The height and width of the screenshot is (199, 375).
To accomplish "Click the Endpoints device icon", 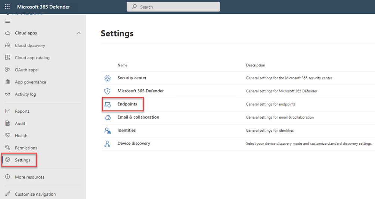I will pos(107,105).
